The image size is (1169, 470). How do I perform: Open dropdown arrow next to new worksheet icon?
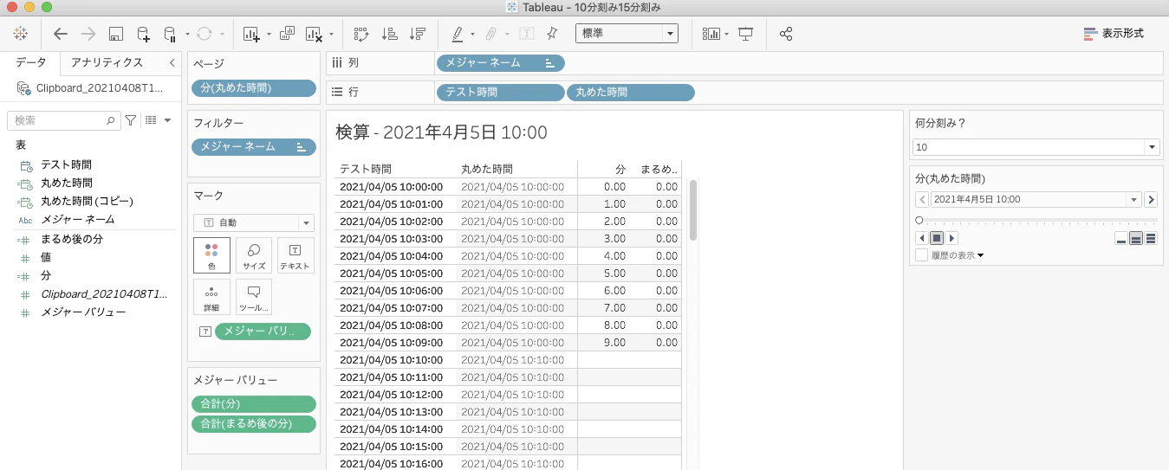click(x=269, y=35)
